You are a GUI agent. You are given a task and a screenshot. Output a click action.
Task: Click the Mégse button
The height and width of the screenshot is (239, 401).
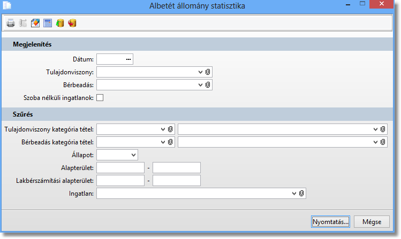pos(372,222)
